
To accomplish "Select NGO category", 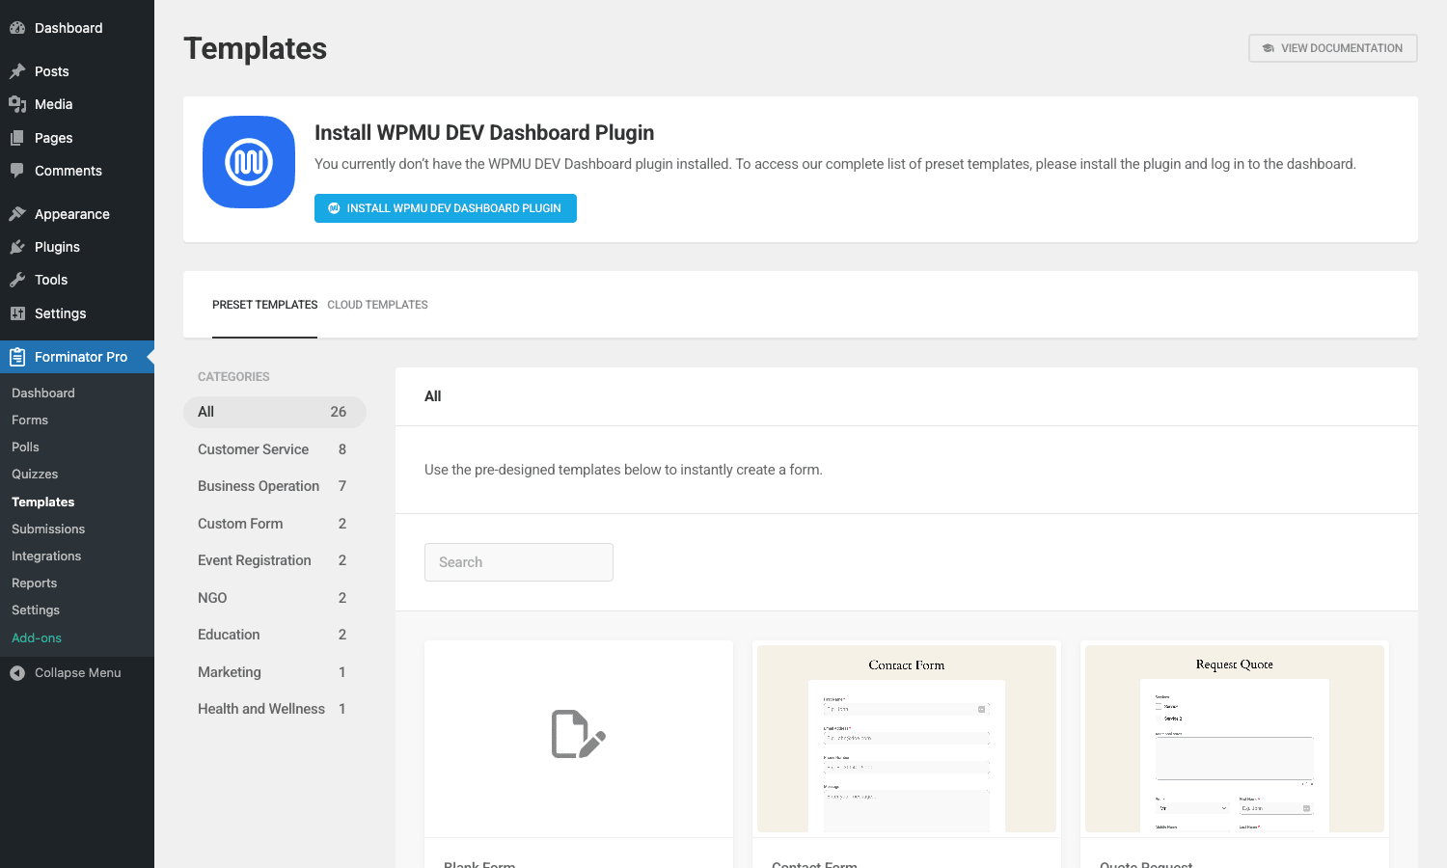I will coord(275,598).
